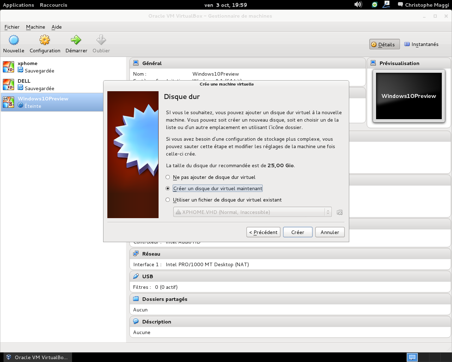The width and height of the screenshot is (452, 362).
Task: Click Intel PRO/1000 MT Desktop (NAT) text
Action: [x=207, y=264]
